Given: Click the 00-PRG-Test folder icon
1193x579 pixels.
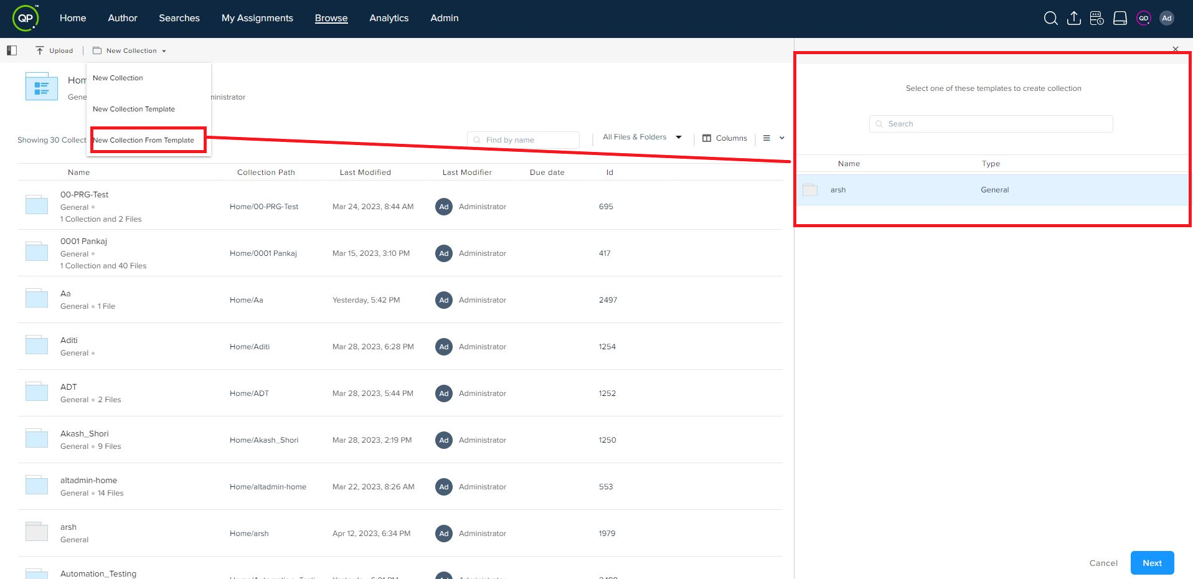Looking at the screenshot, I should point(37,205).
